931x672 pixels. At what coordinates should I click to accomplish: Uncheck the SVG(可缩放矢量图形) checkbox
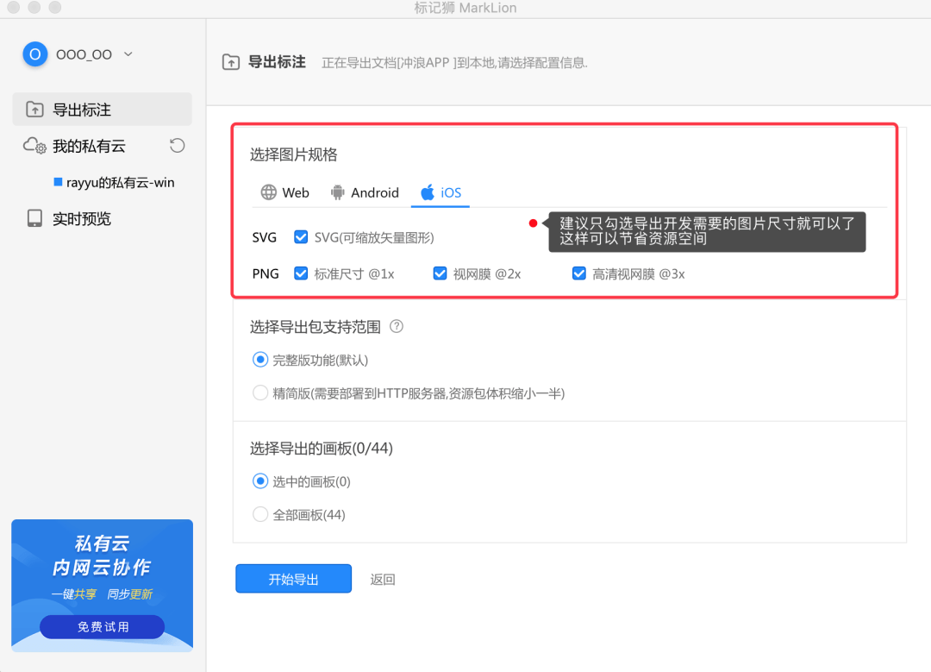click(x=301, y=238)
